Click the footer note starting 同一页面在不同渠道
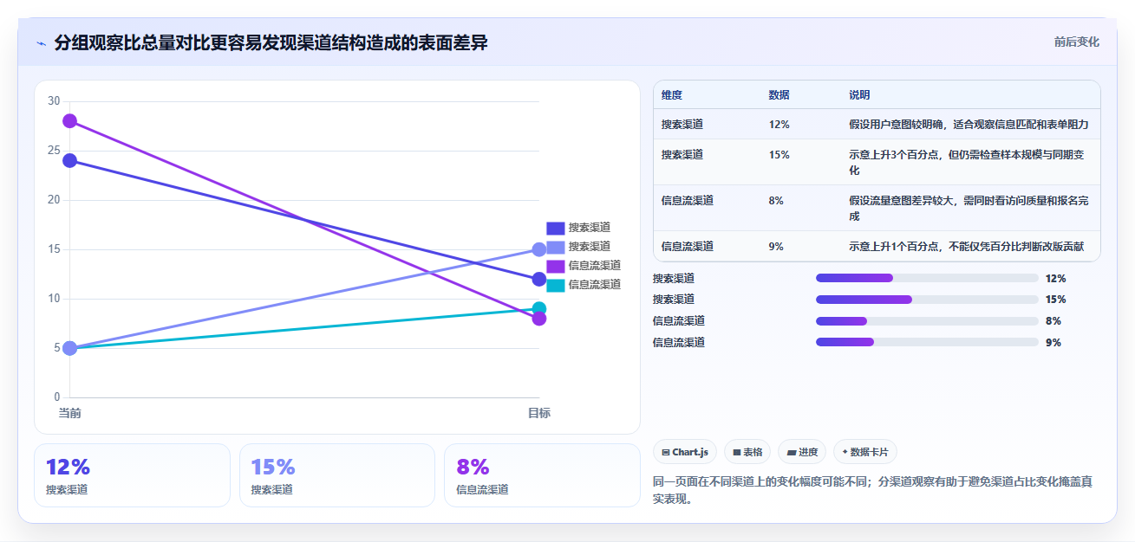The image size is (1135, 542). 871,490
